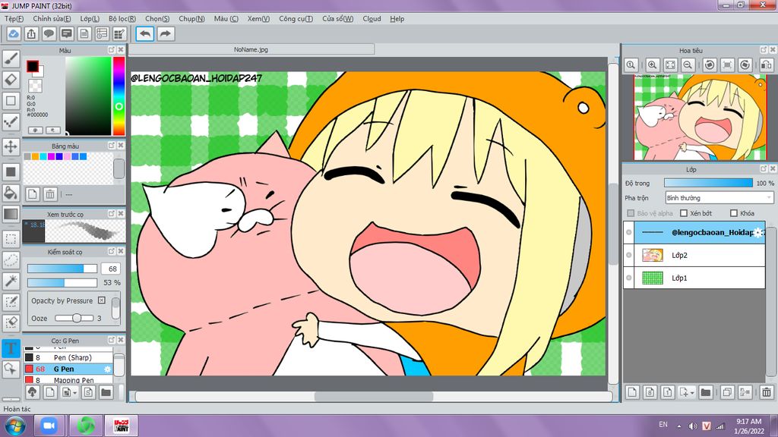Screen dimensions: 778x437
Task: Select the Pen (Sharp) brush
Action: pos(68,357)
